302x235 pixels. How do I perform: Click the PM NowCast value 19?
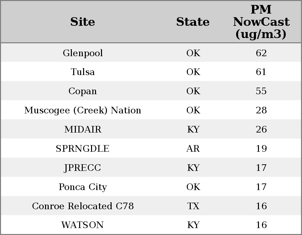(x=261, y=149)
